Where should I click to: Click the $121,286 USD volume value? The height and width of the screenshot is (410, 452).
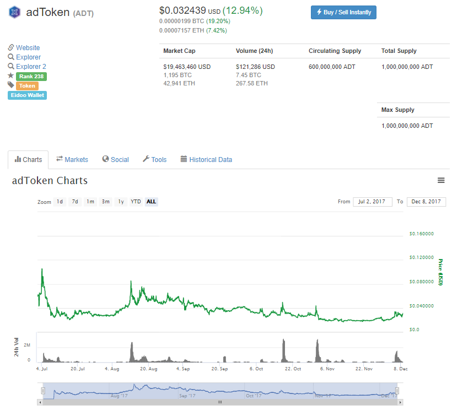[x=255, y=67]
